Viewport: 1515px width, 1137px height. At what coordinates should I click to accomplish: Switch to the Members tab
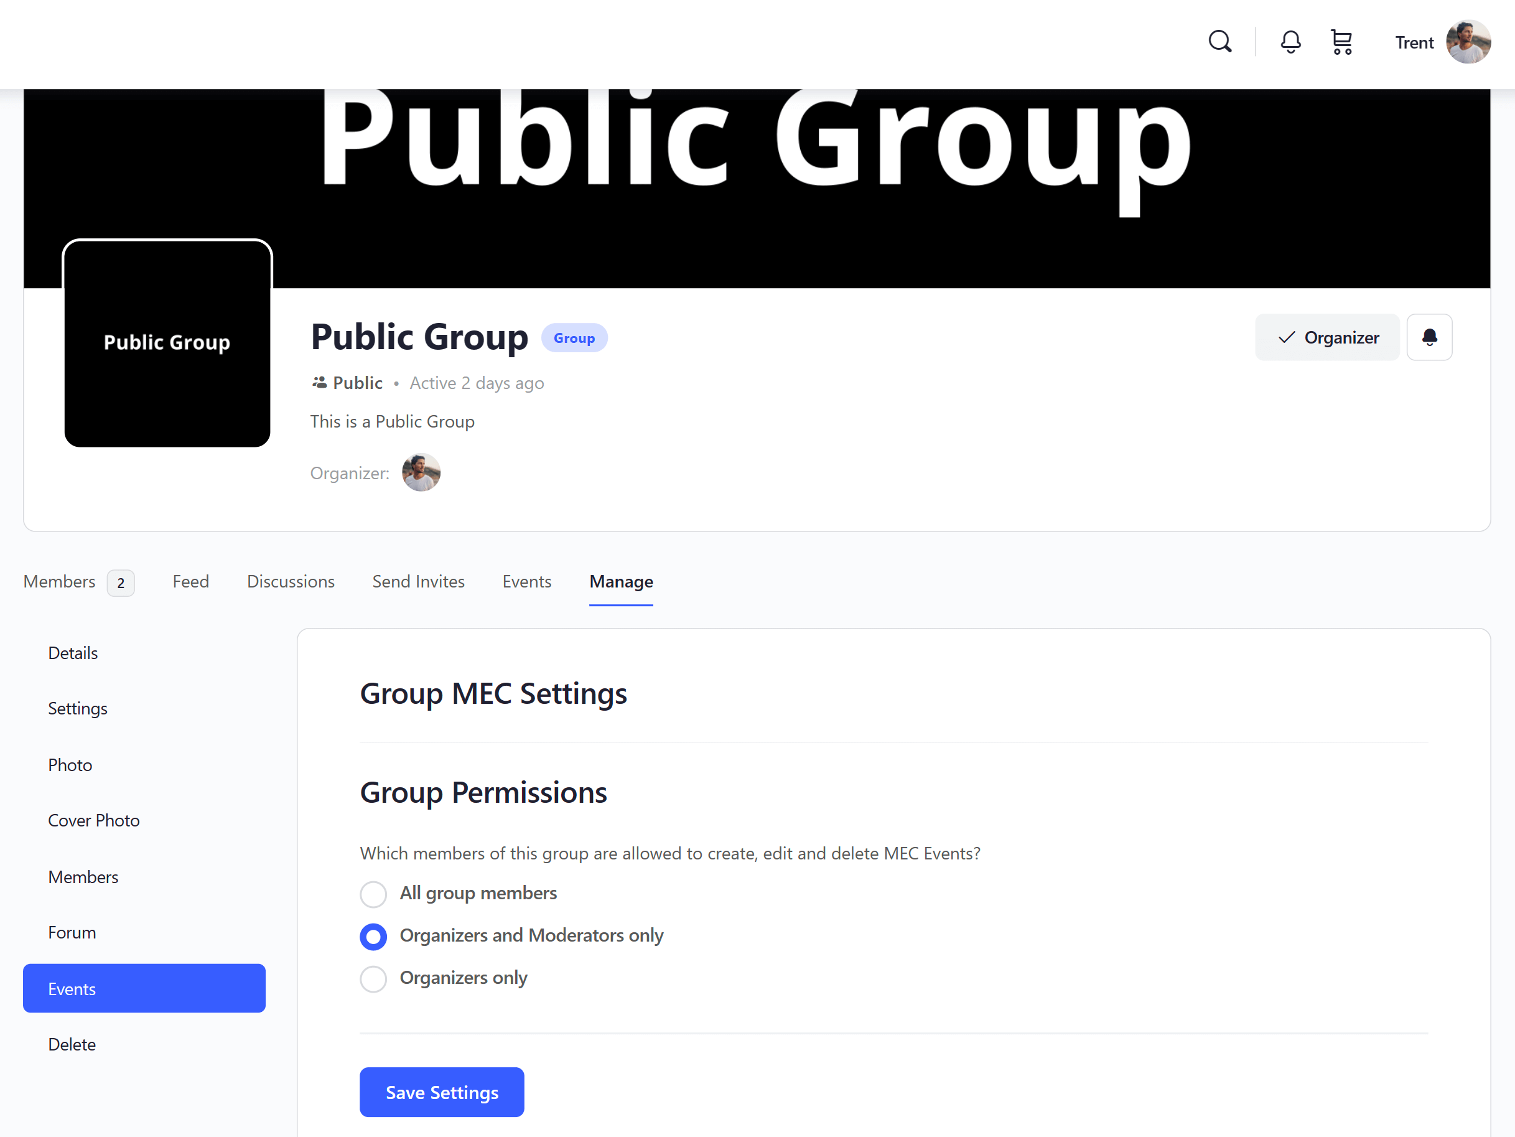click(60, 581)
